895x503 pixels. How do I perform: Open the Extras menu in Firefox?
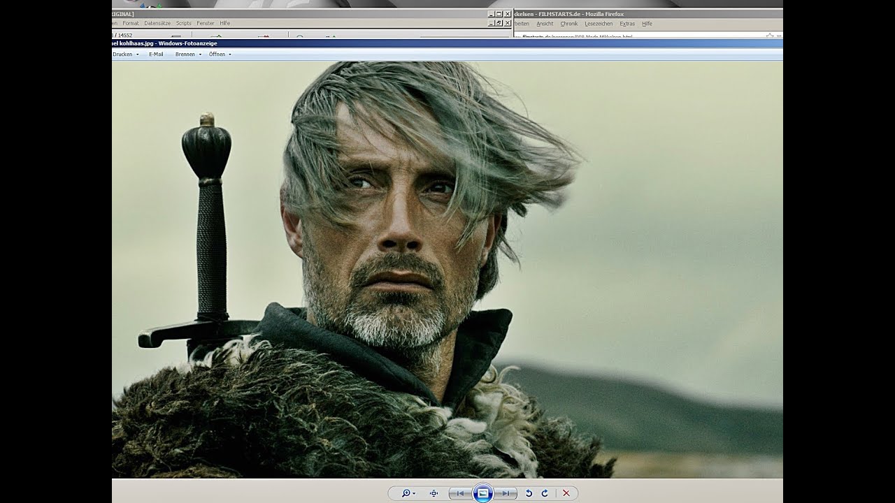pyautogui.click(x=627, y=24)
